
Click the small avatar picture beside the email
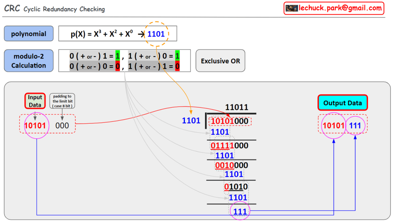click(292, 8)
